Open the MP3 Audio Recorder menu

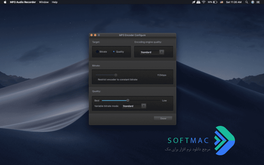23,2
